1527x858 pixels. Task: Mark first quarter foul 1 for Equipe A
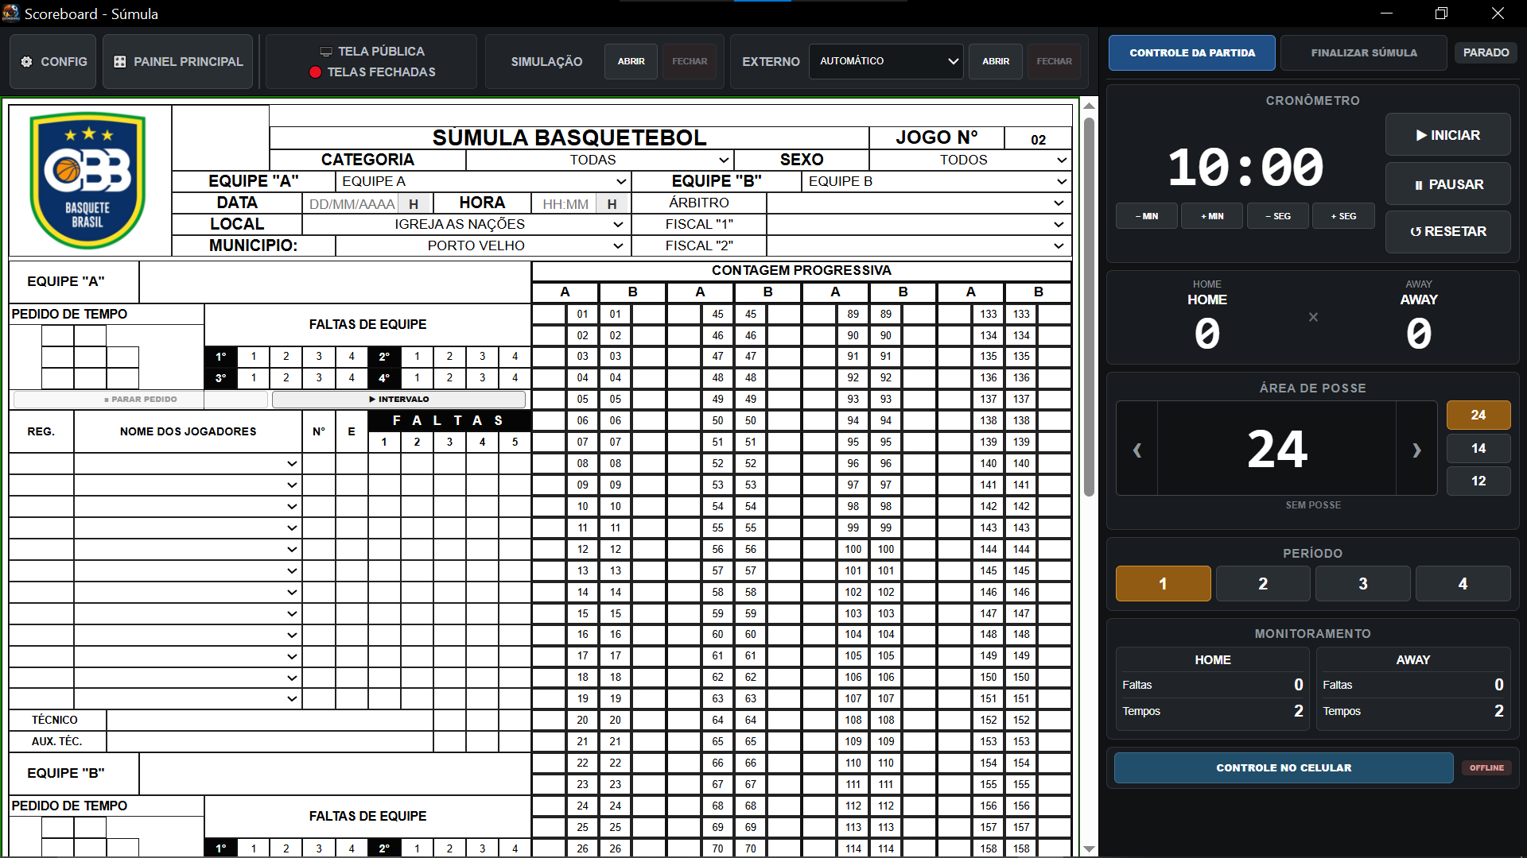[254, 357]
